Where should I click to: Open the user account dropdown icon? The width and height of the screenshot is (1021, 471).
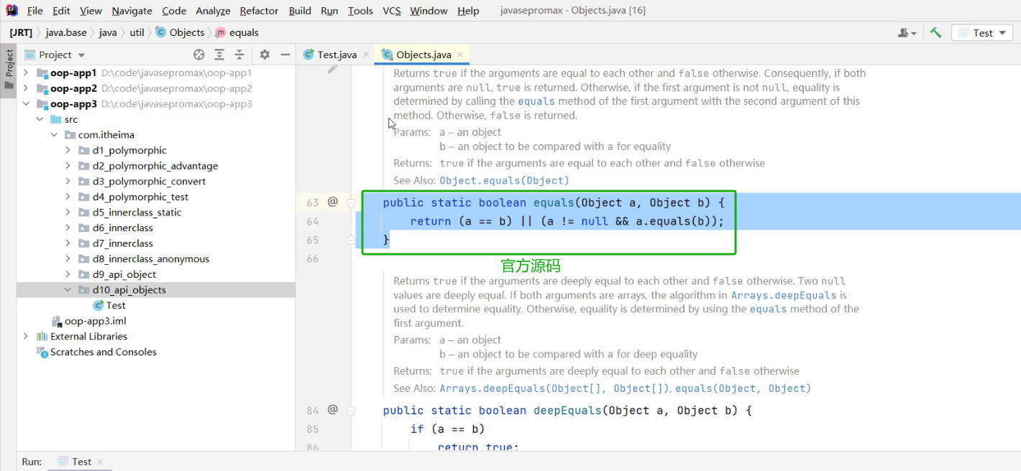pos(907,33)
